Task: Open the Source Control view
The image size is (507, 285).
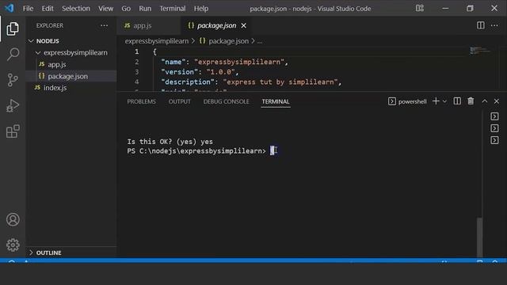Action: tap(13, 80)
